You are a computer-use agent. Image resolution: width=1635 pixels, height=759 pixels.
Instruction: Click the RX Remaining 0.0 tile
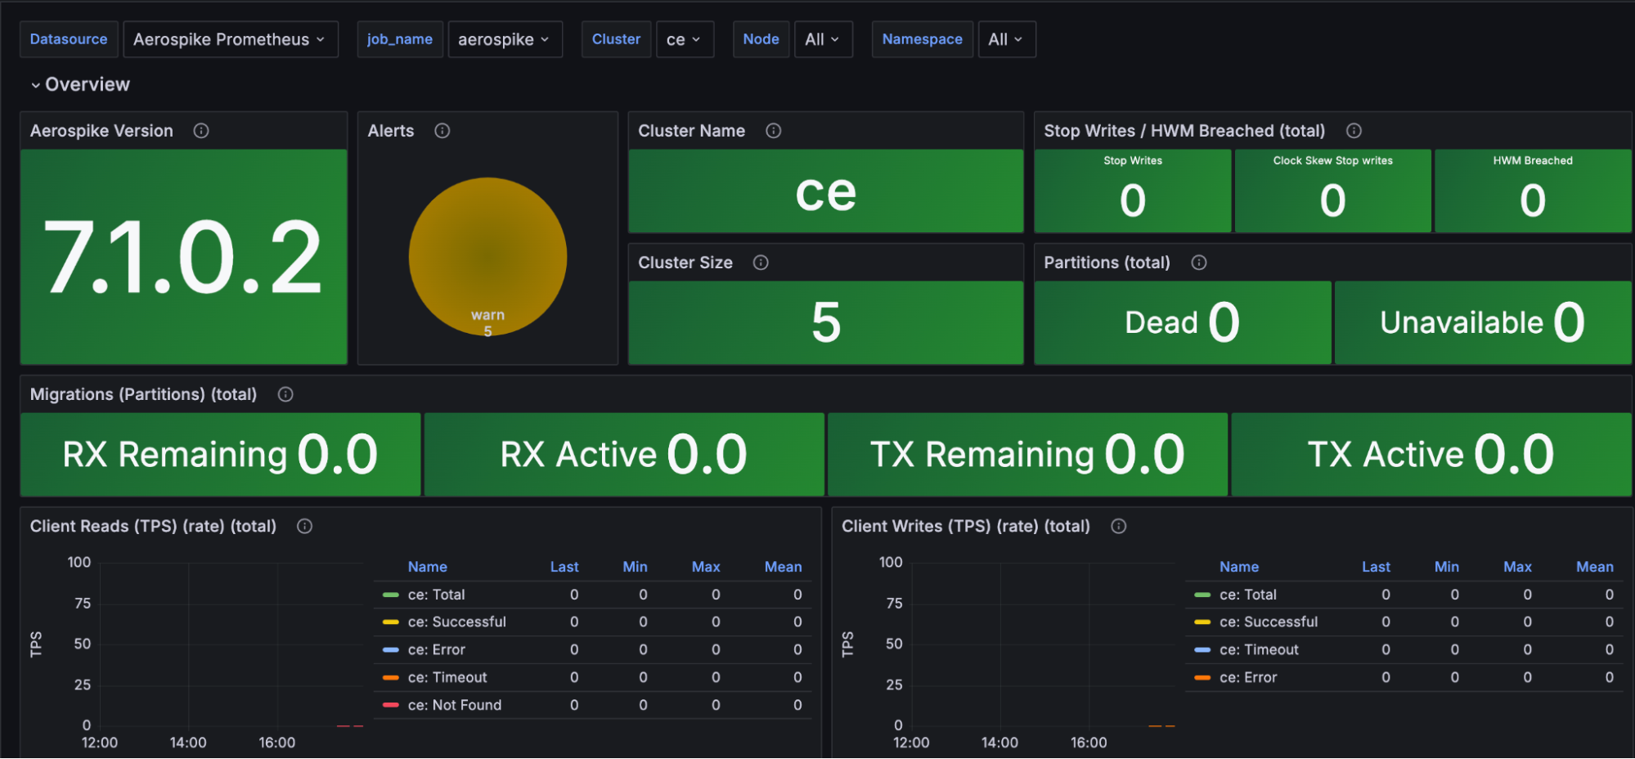pos(221,454)
